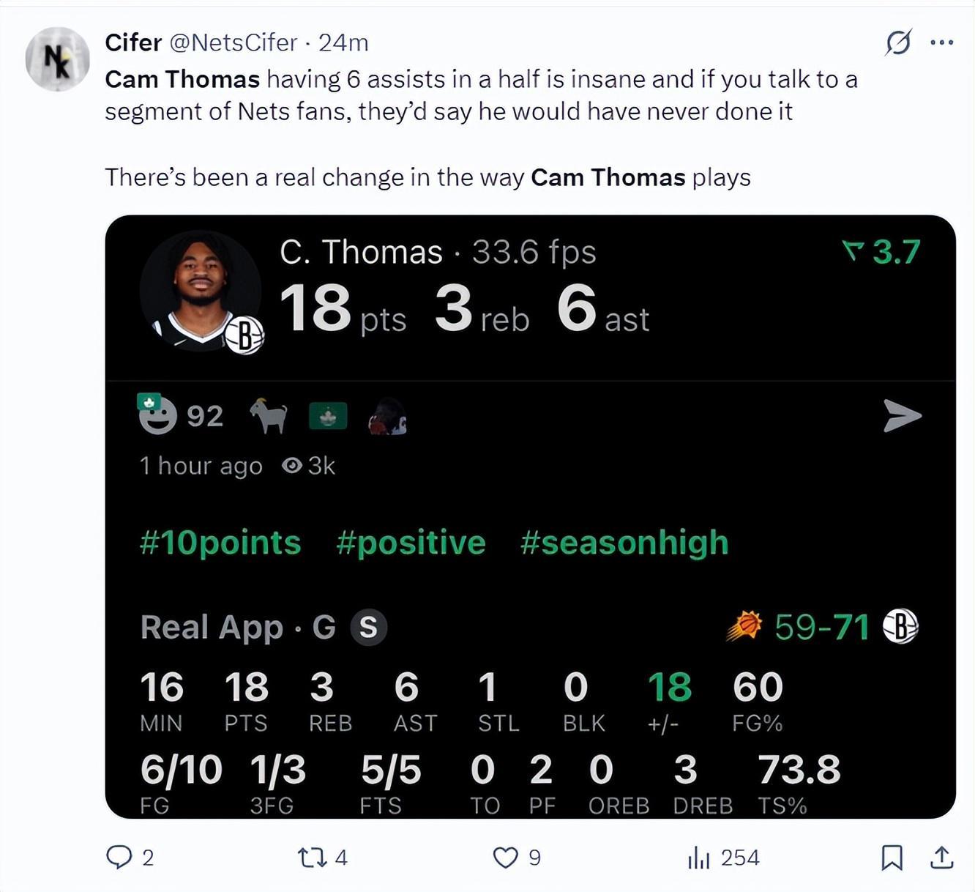Open Cifer's profile avatar

[57, 59]
